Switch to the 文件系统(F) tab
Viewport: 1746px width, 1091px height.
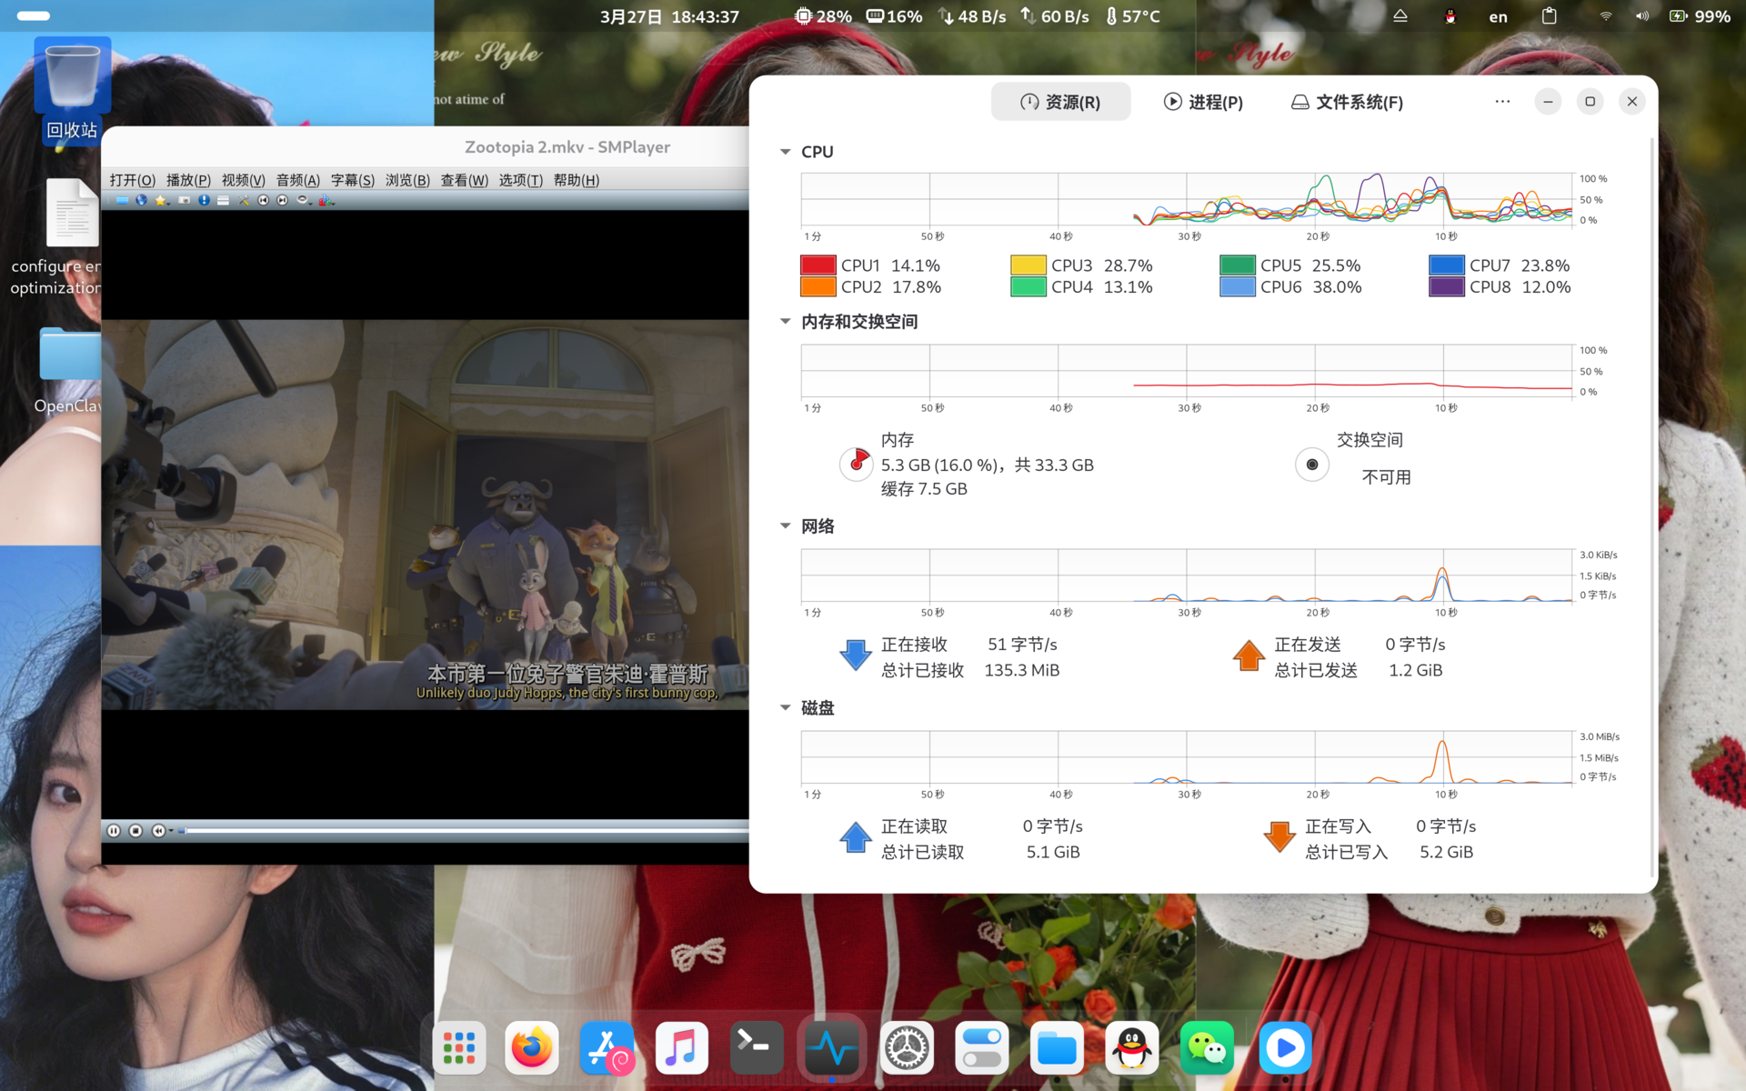point(1346,102)
